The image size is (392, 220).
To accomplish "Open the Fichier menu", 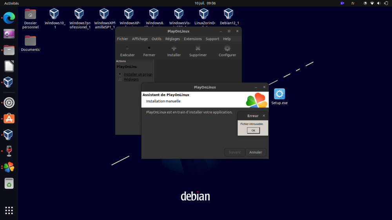I will (122, 39).
